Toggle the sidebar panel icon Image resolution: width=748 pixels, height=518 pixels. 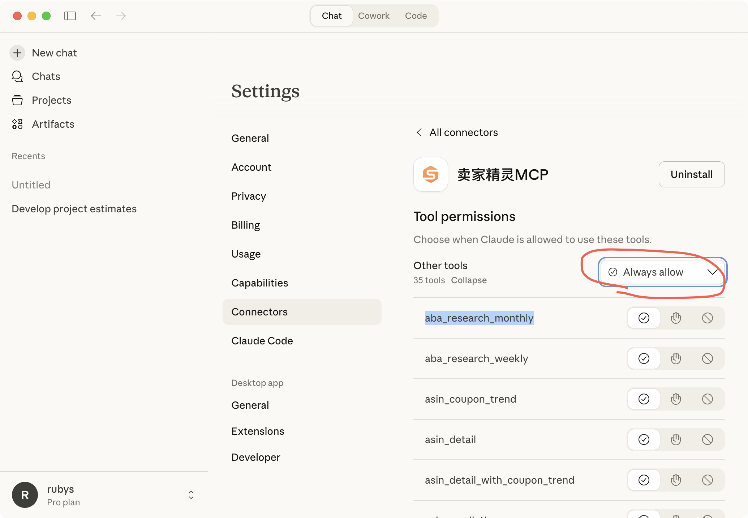(70, 16)
